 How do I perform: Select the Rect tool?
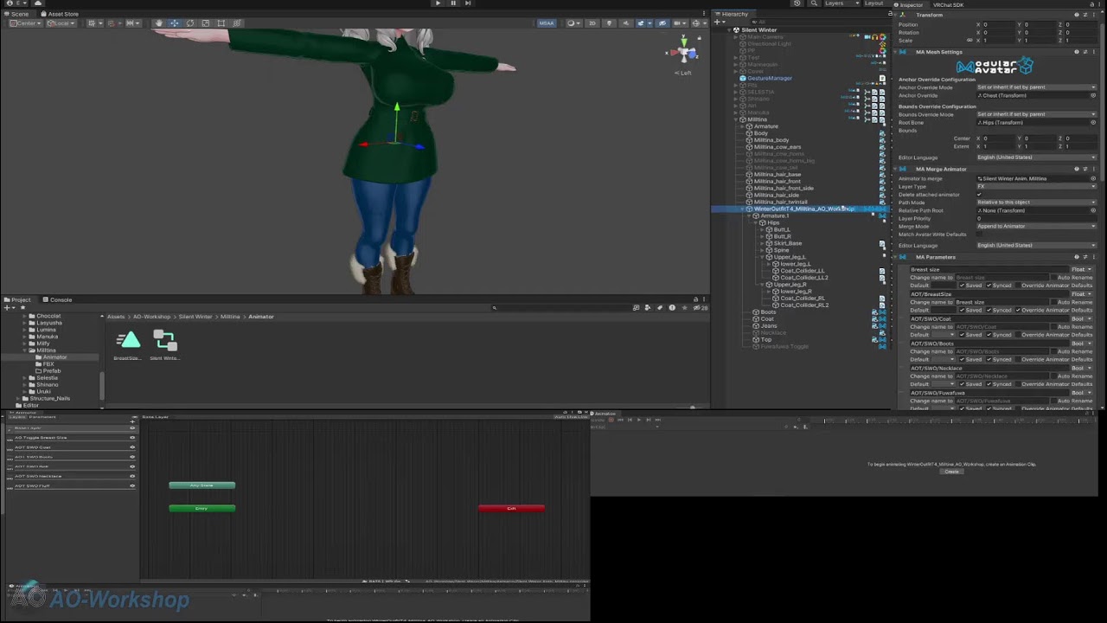(221, 23)
